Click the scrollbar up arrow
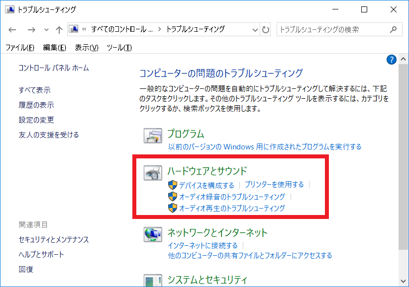 [403, 59]
